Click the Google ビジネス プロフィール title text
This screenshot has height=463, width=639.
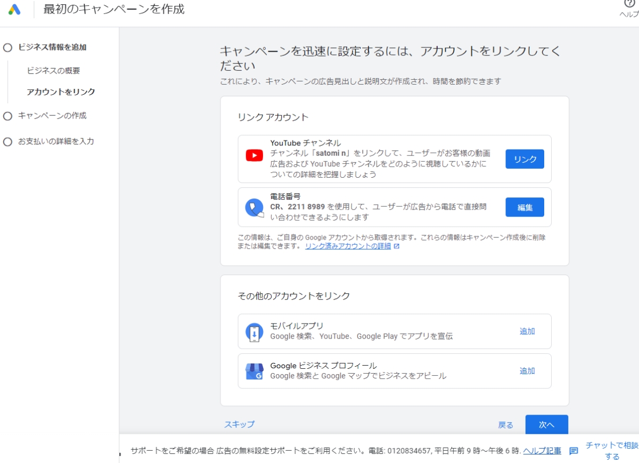[x=323, y=366]
